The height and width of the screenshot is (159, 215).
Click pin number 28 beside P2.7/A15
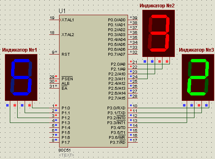click(x=135, y=96)
